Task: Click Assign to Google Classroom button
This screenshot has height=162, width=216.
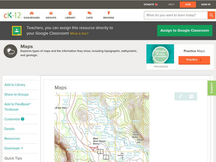Action: (x=185, y=31)
